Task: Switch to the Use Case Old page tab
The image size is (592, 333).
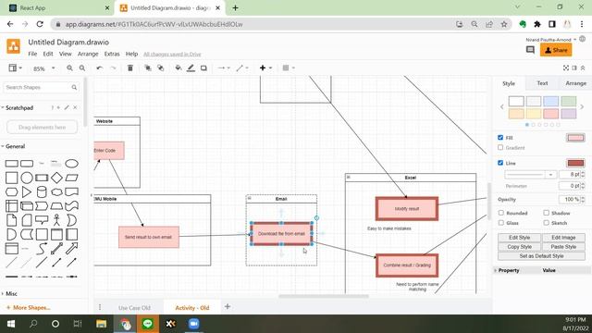Action: pos(134,308)
